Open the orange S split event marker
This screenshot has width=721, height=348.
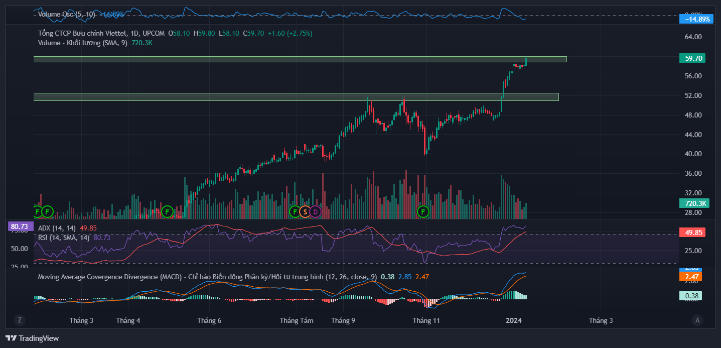click(305, 211)
